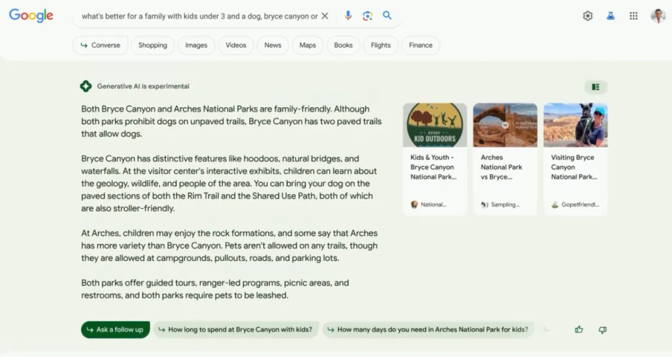Switch to the Videos filter
This screenshot has width=672, height=357.
click(235, 45)
